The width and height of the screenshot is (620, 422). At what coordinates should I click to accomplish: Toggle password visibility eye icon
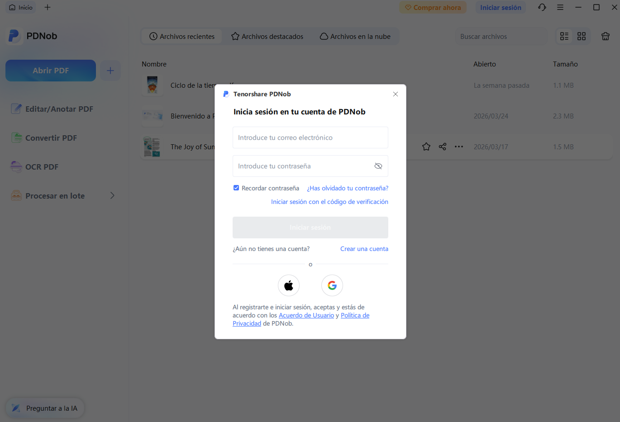[378, 166]
